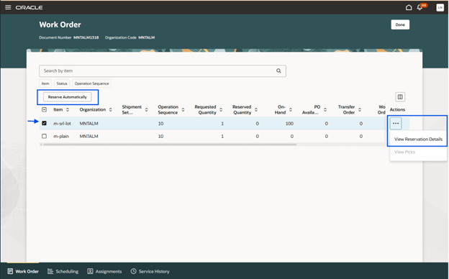Click MNTALM organization in m-plain row

pos(89,136)
